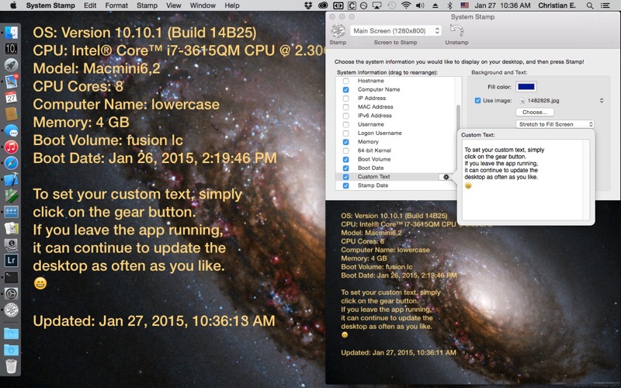
Task: Click the Christian E. user menu
Action: pyautogui.click(x=557, y=5)
